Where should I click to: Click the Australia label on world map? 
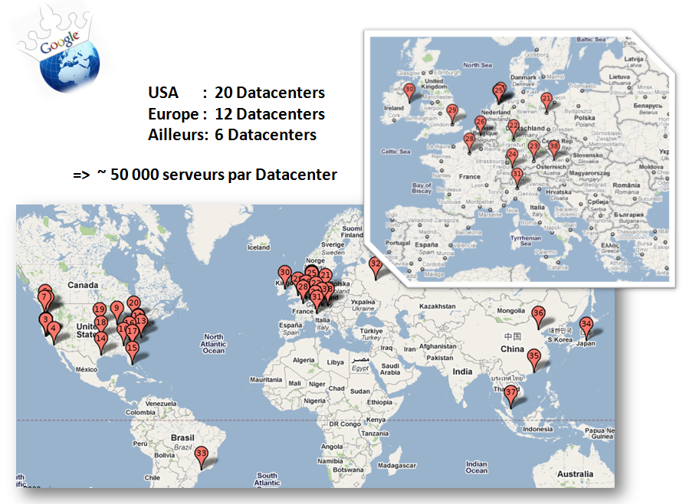click(575, 474)
